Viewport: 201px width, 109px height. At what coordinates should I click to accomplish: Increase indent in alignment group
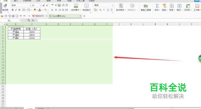67,5
